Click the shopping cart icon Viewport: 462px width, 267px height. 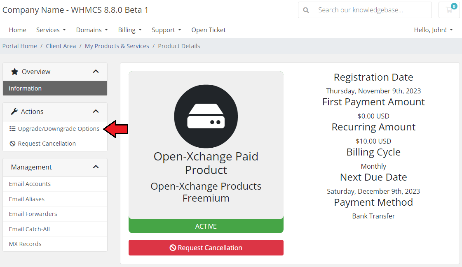coord(449,10)
